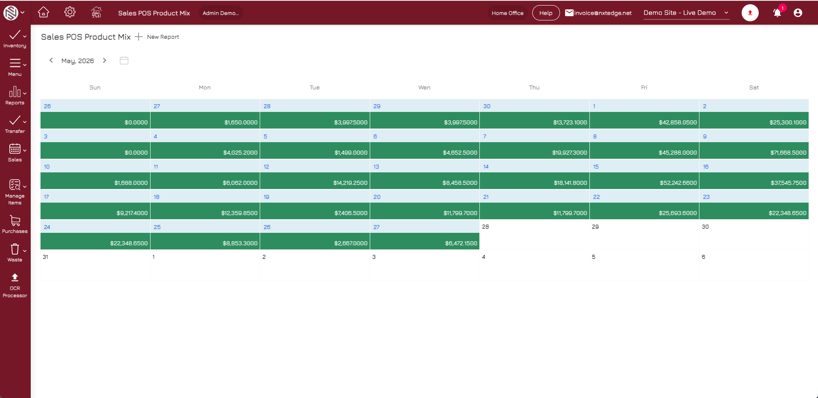This screenshot has width=818, height=398.
Task: Select the $25,300.1000 entry on May 2
Action: pyautogui.click(x=754, y=120)
